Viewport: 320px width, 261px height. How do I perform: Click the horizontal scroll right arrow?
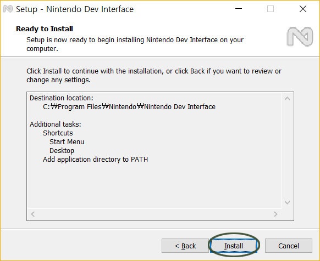(275, 214)
